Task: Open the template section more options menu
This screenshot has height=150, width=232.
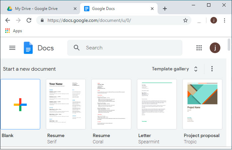Action: tap(212, 69)
